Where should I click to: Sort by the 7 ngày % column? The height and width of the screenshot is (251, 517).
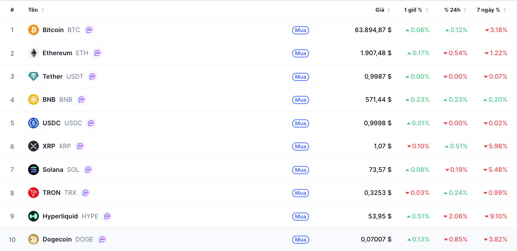pos(492,10)
